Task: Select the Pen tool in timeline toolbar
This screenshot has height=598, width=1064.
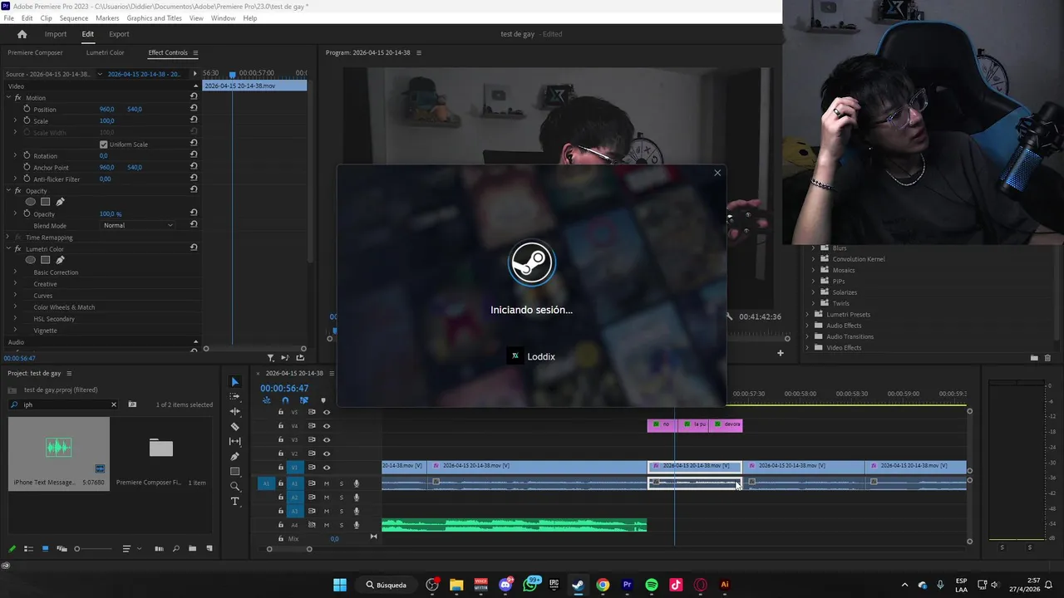Action: point(234,457)
